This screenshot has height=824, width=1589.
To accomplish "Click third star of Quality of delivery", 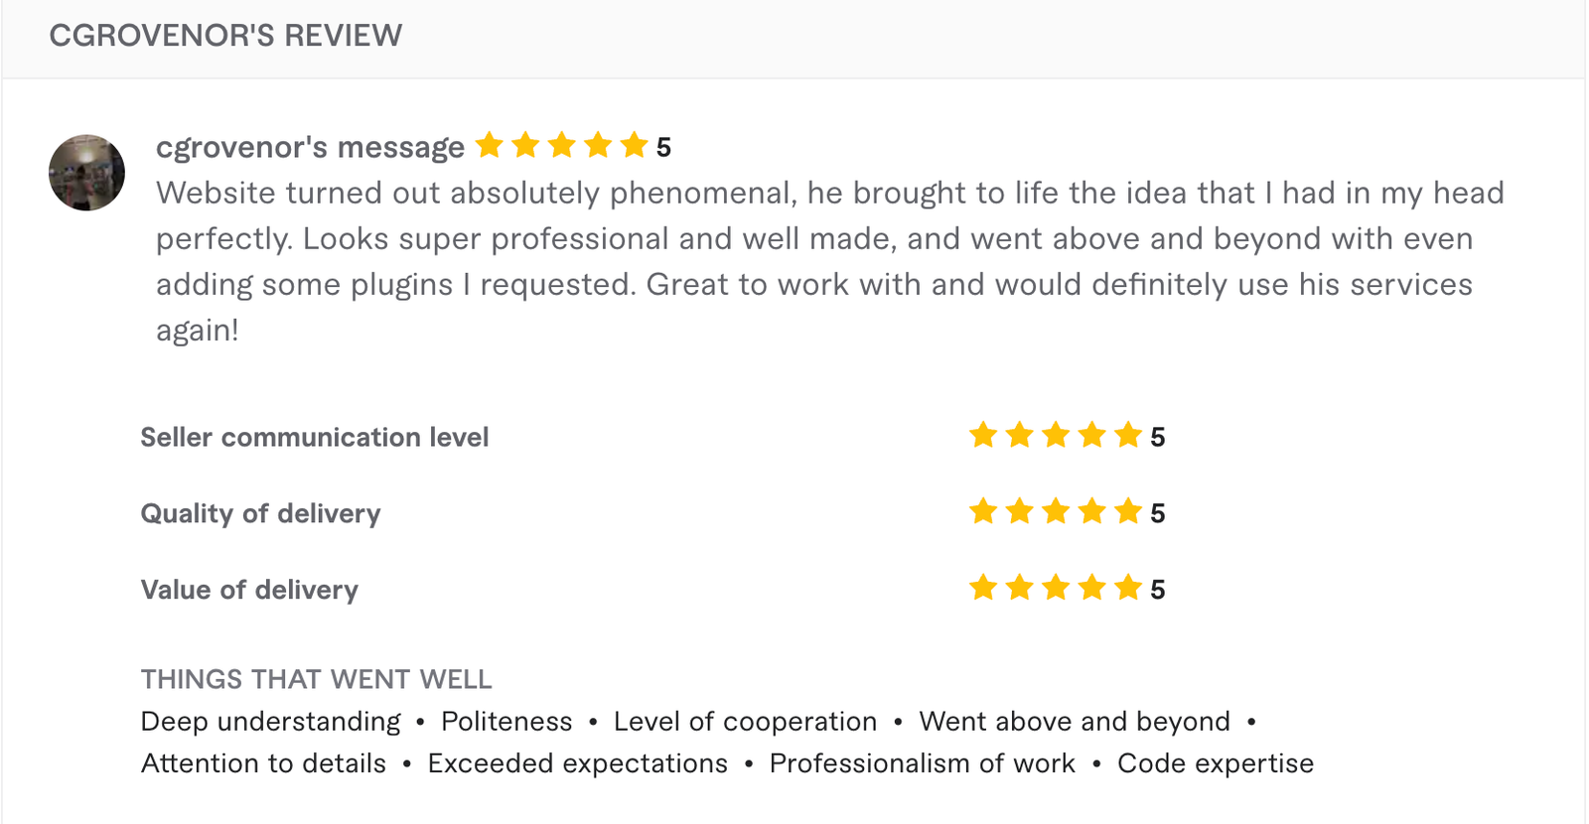I will (x=1056, y=512).
